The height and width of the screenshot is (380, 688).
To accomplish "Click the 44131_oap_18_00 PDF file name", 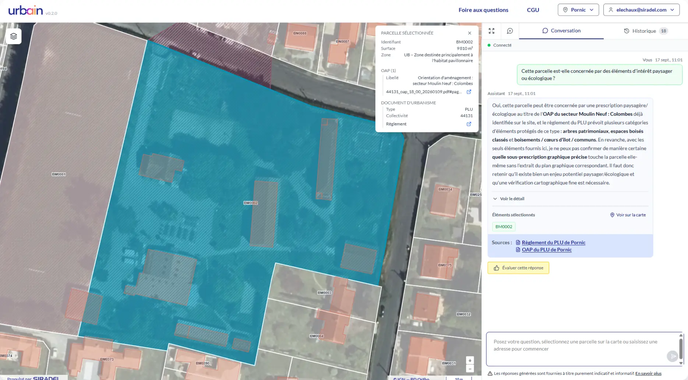I will 424,92.
